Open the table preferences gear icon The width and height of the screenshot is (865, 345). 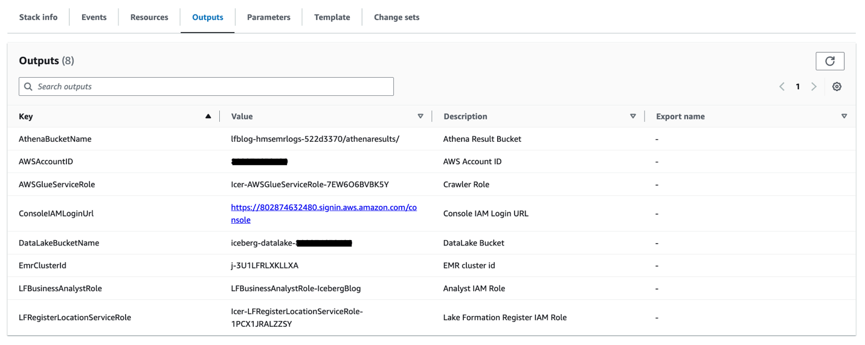pyautogui.click(x=837, y=87)
